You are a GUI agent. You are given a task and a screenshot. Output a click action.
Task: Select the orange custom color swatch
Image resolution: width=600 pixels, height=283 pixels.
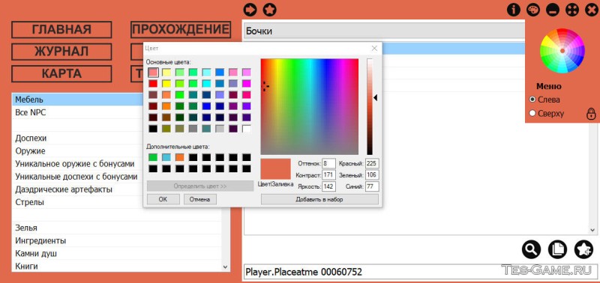click(x=180, y=157)
